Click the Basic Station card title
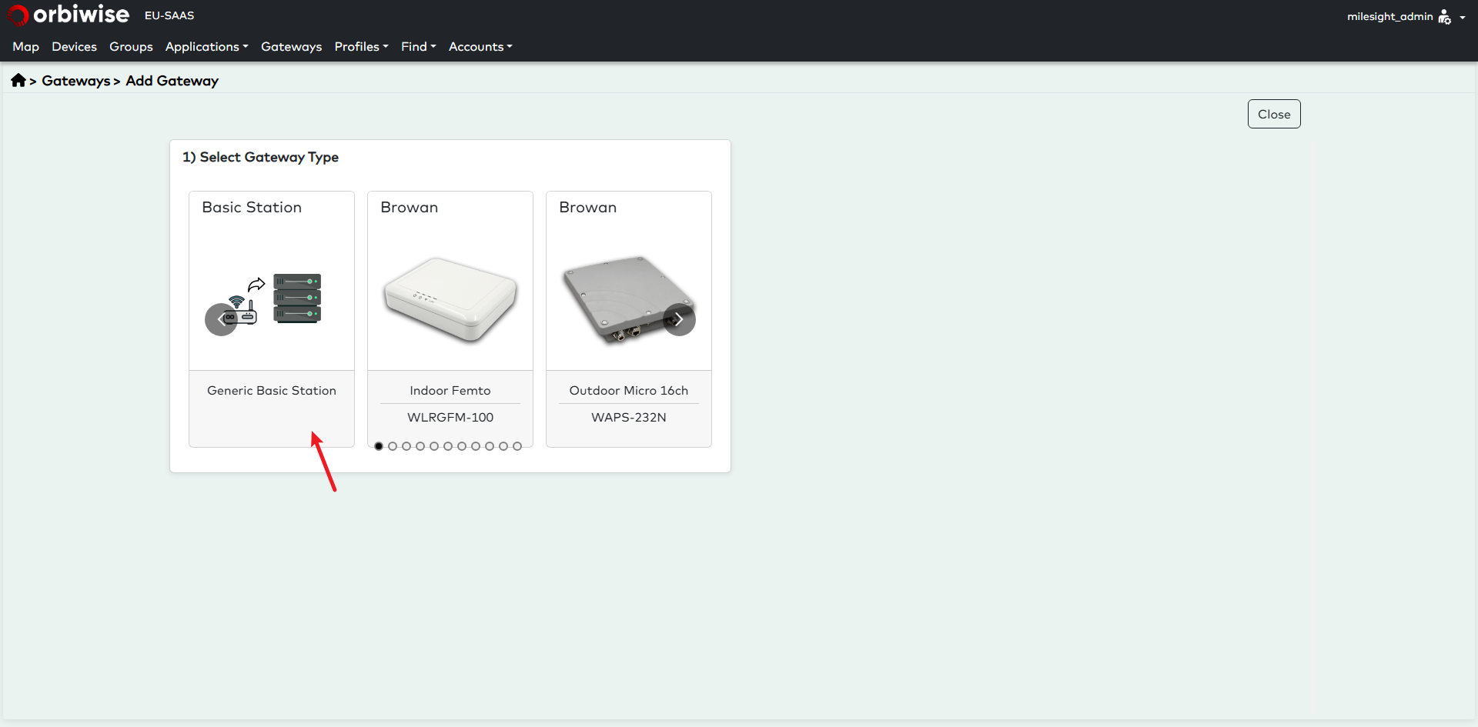 click(252, 208)
